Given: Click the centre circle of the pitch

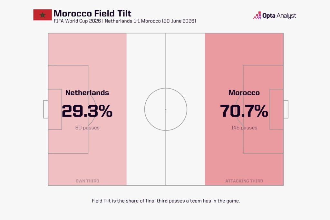Looking at the screenshot, I should tap(166, 109).
